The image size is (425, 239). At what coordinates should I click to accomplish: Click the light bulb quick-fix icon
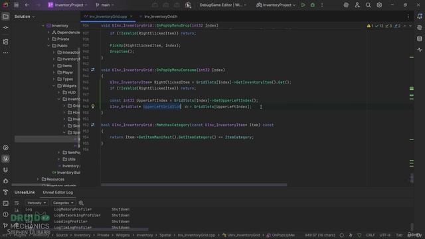(93, 106)
